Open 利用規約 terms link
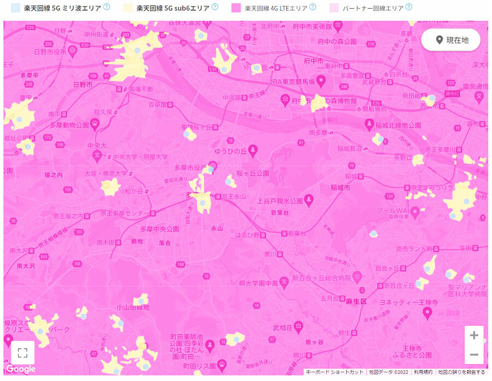Viewport: 492px width, 381px height. 423,372
